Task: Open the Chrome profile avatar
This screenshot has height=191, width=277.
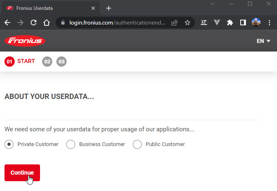Action: [x=256, y=23]
